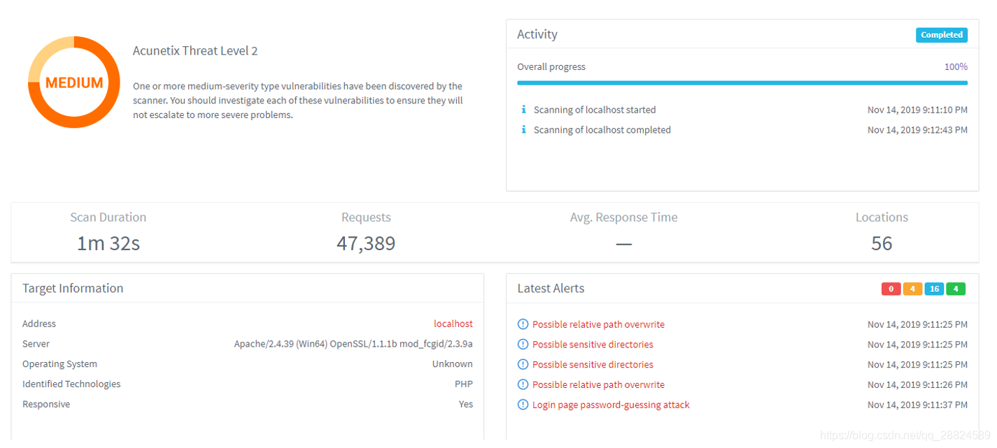Click the Latest Alerts panel heading
The height and width of the screenshot is (448, 997).
click(551, 288)
